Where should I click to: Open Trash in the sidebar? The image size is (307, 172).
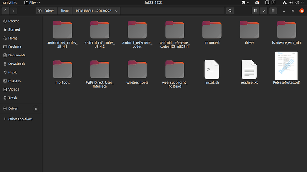click(x=21, y=98)
